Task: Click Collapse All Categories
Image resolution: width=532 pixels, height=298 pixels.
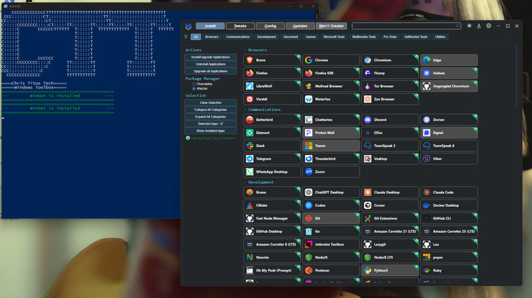Action: coord(210,110)
